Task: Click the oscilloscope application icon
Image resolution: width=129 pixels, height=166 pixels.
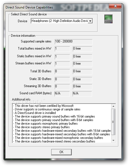Action: [108, 19]
